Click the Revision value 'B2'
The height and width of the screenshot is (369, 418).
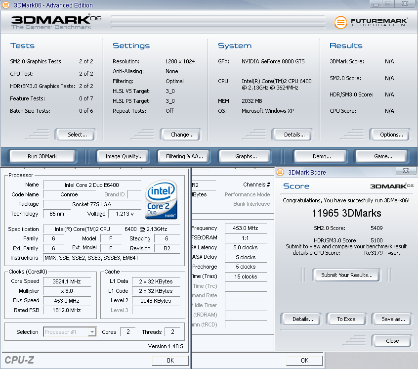[167, 248]
